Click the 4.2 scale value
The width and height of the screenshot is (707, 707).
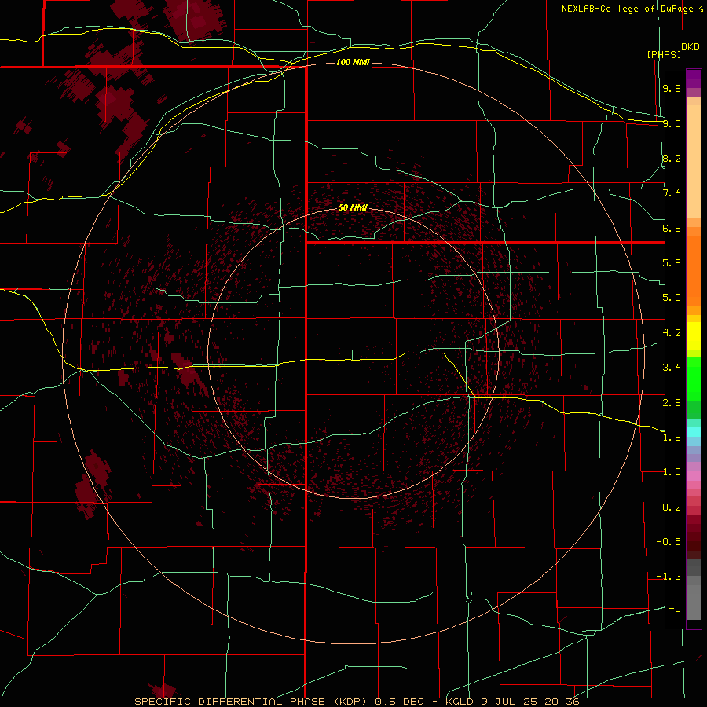[x=672, y=333]
